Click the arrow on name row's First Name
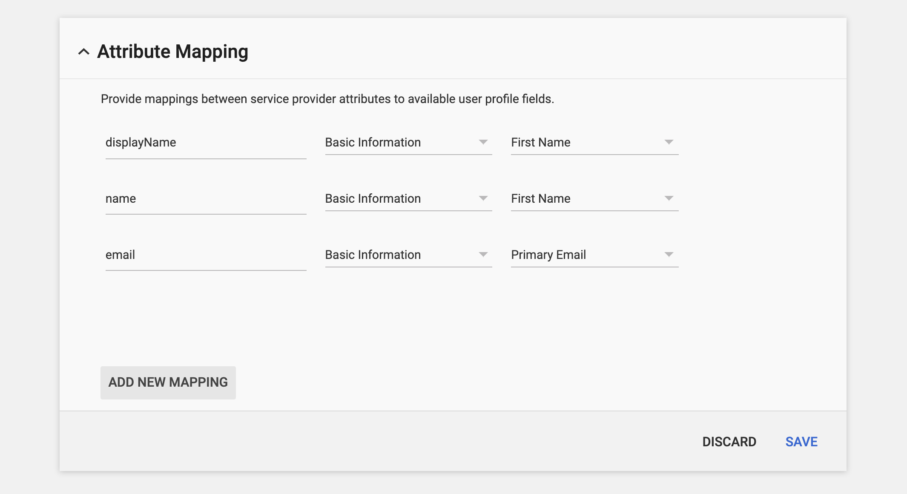907x494 pixels. point(669,198)
